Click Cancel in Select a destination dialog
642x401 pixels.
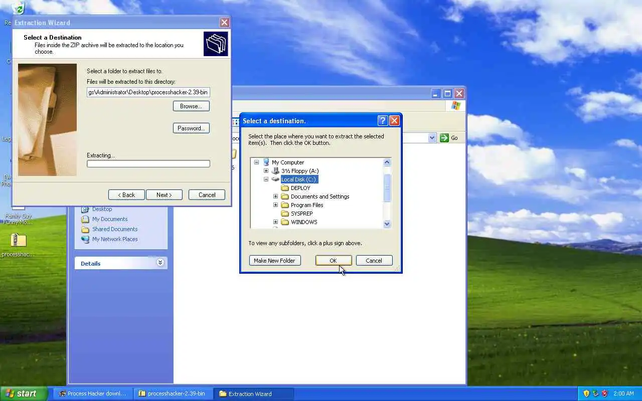[374, 261]
